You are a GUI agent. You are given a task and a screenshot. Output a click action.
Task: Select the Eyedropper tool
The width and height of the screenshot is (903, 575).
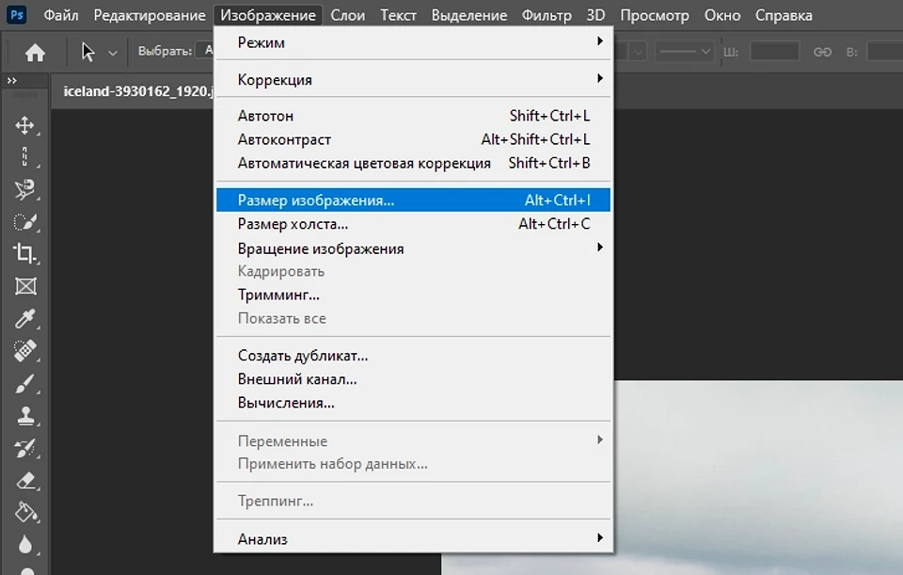(25, 318)
